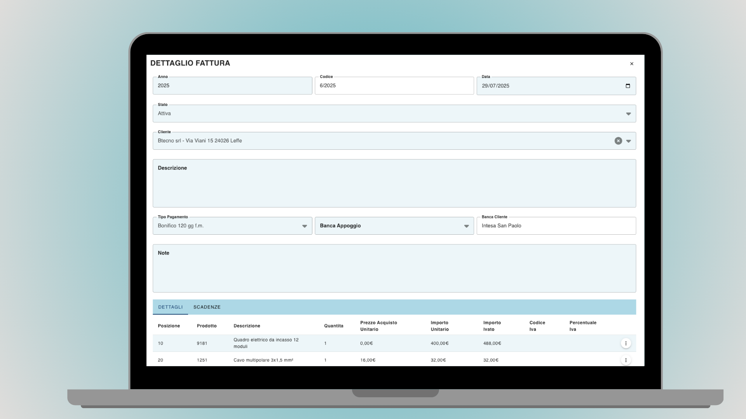746x419 pixels.
Task: Clear the selected Cliente value
Action: pos(618,141)
